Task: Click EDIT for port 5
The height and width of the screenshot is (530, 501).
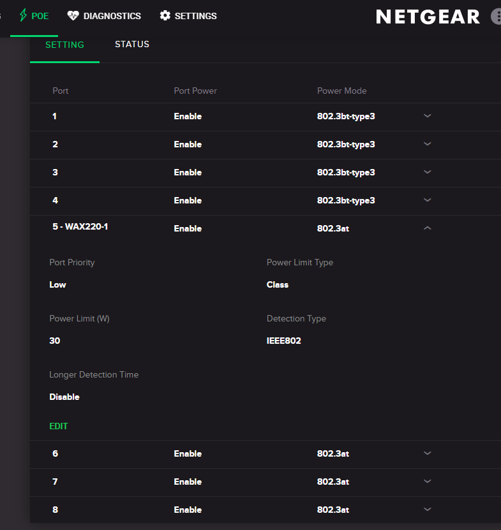Action: pos(59,426)
